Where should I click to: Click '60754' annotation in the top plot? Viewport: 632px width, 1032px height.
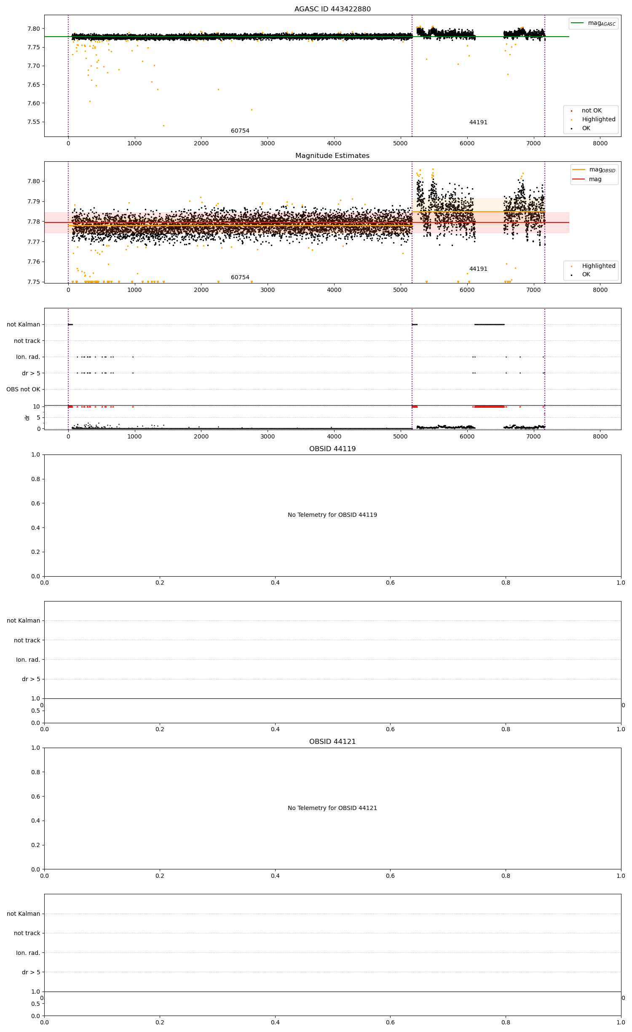pos(240,131)
